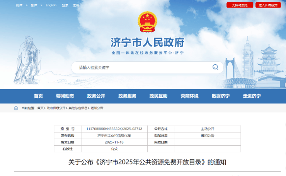Enable 无障碍浏览 accessibility mode
Screen dimensions: 286x176
240,5
